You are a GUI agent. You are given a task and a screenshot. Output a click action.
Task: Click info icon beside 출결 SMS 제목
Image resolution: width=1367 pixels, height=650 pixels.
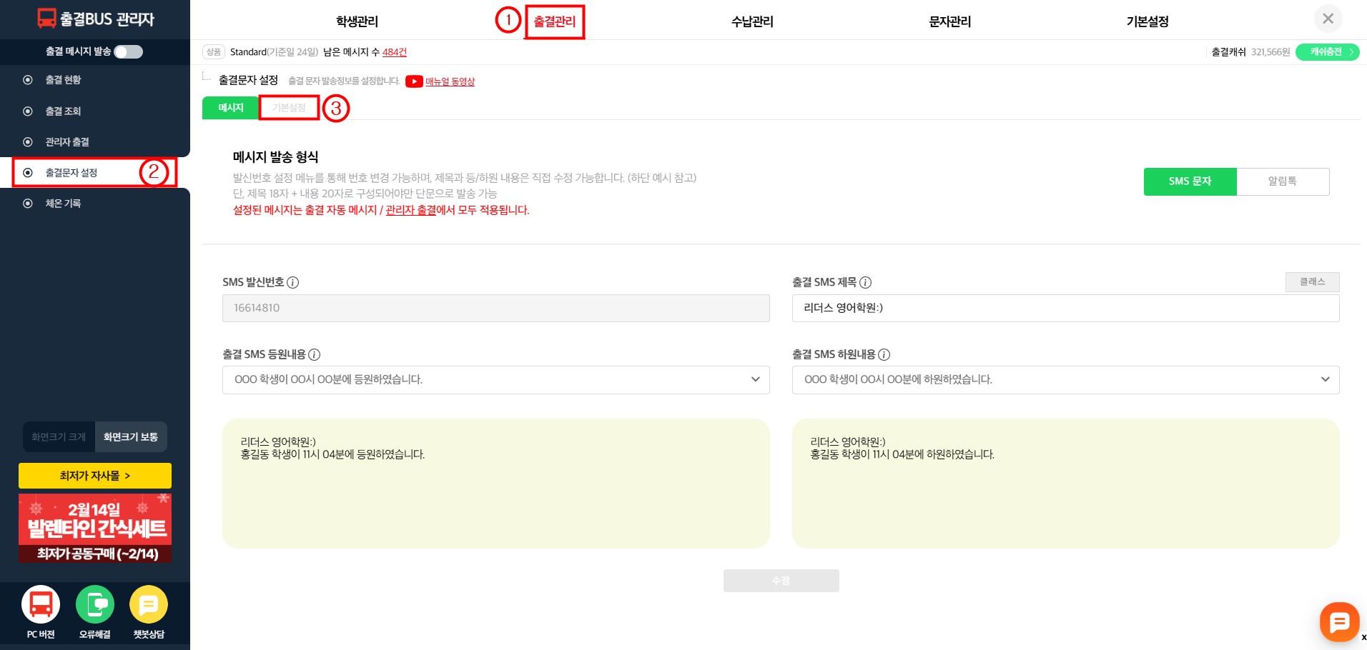click(x=865, y=282)
